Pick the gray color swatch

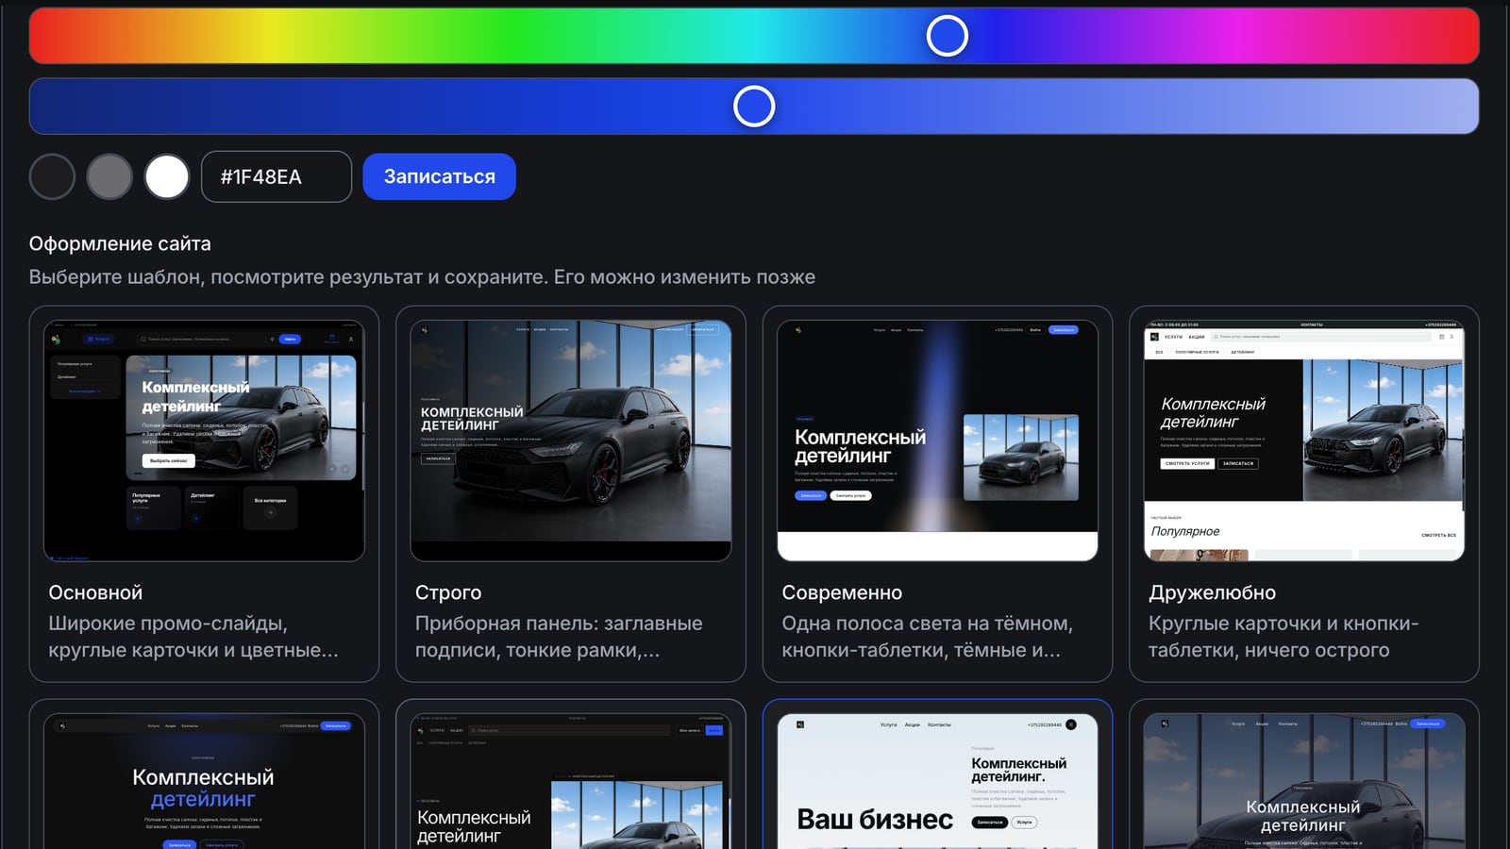click(109, 176)
